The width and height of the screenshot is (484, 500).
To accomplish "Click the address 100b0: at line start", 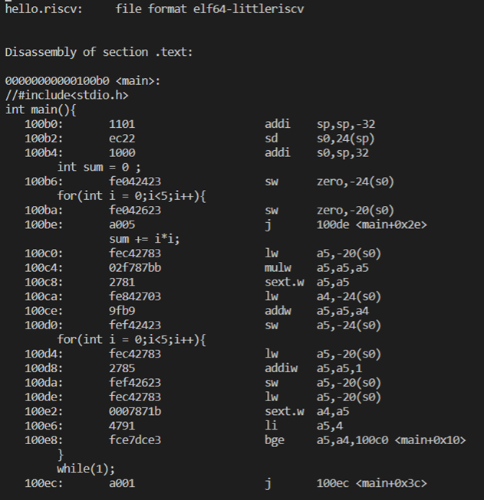I will 44,124.
